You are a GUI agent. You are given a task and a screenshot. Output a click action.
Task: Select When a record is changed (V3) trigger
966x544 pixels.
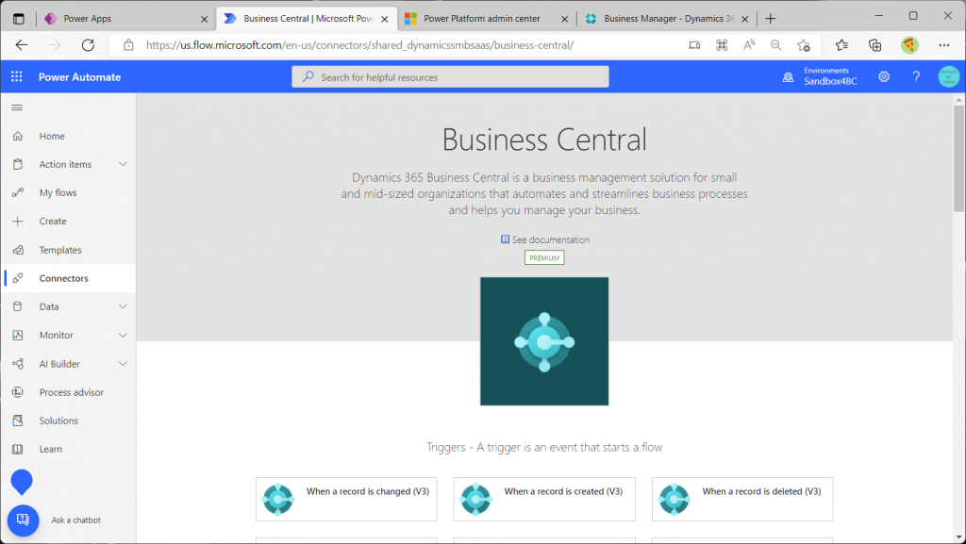pyautogui.click(x=347, y=499)
